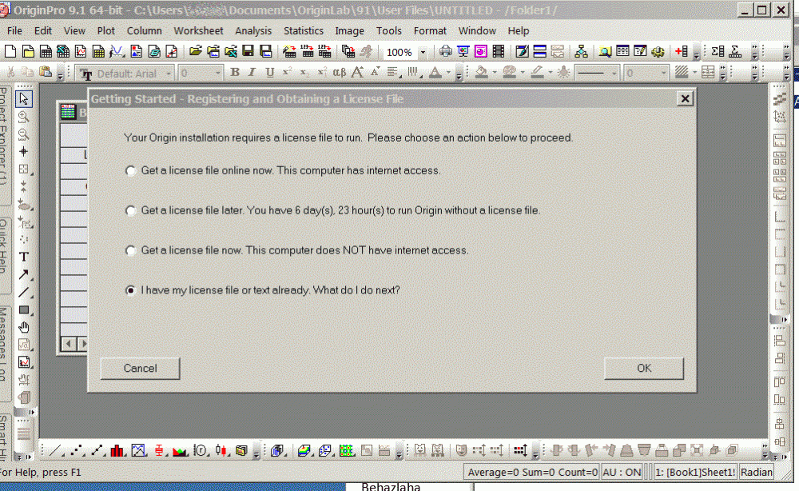This screenshot has width=799, height=491.
Task: Select 'Get a license file online now' option
Action: (130, 170)
